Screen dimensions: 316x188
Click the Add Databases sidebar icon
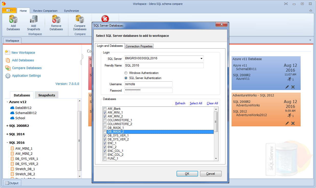click(8, 60)
